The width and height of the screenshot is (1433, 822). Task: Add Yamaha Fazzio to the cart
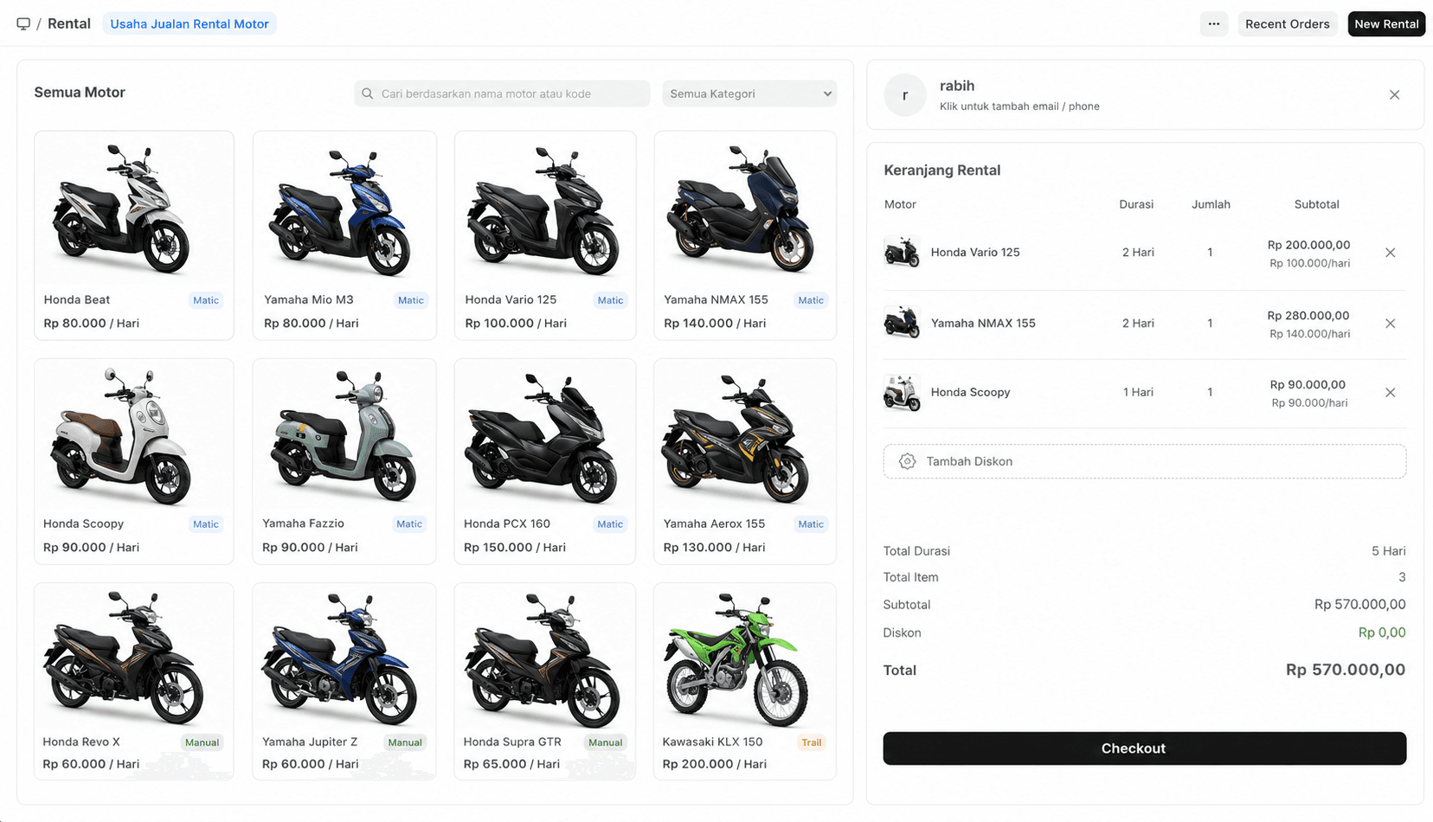tap(344, 461)
